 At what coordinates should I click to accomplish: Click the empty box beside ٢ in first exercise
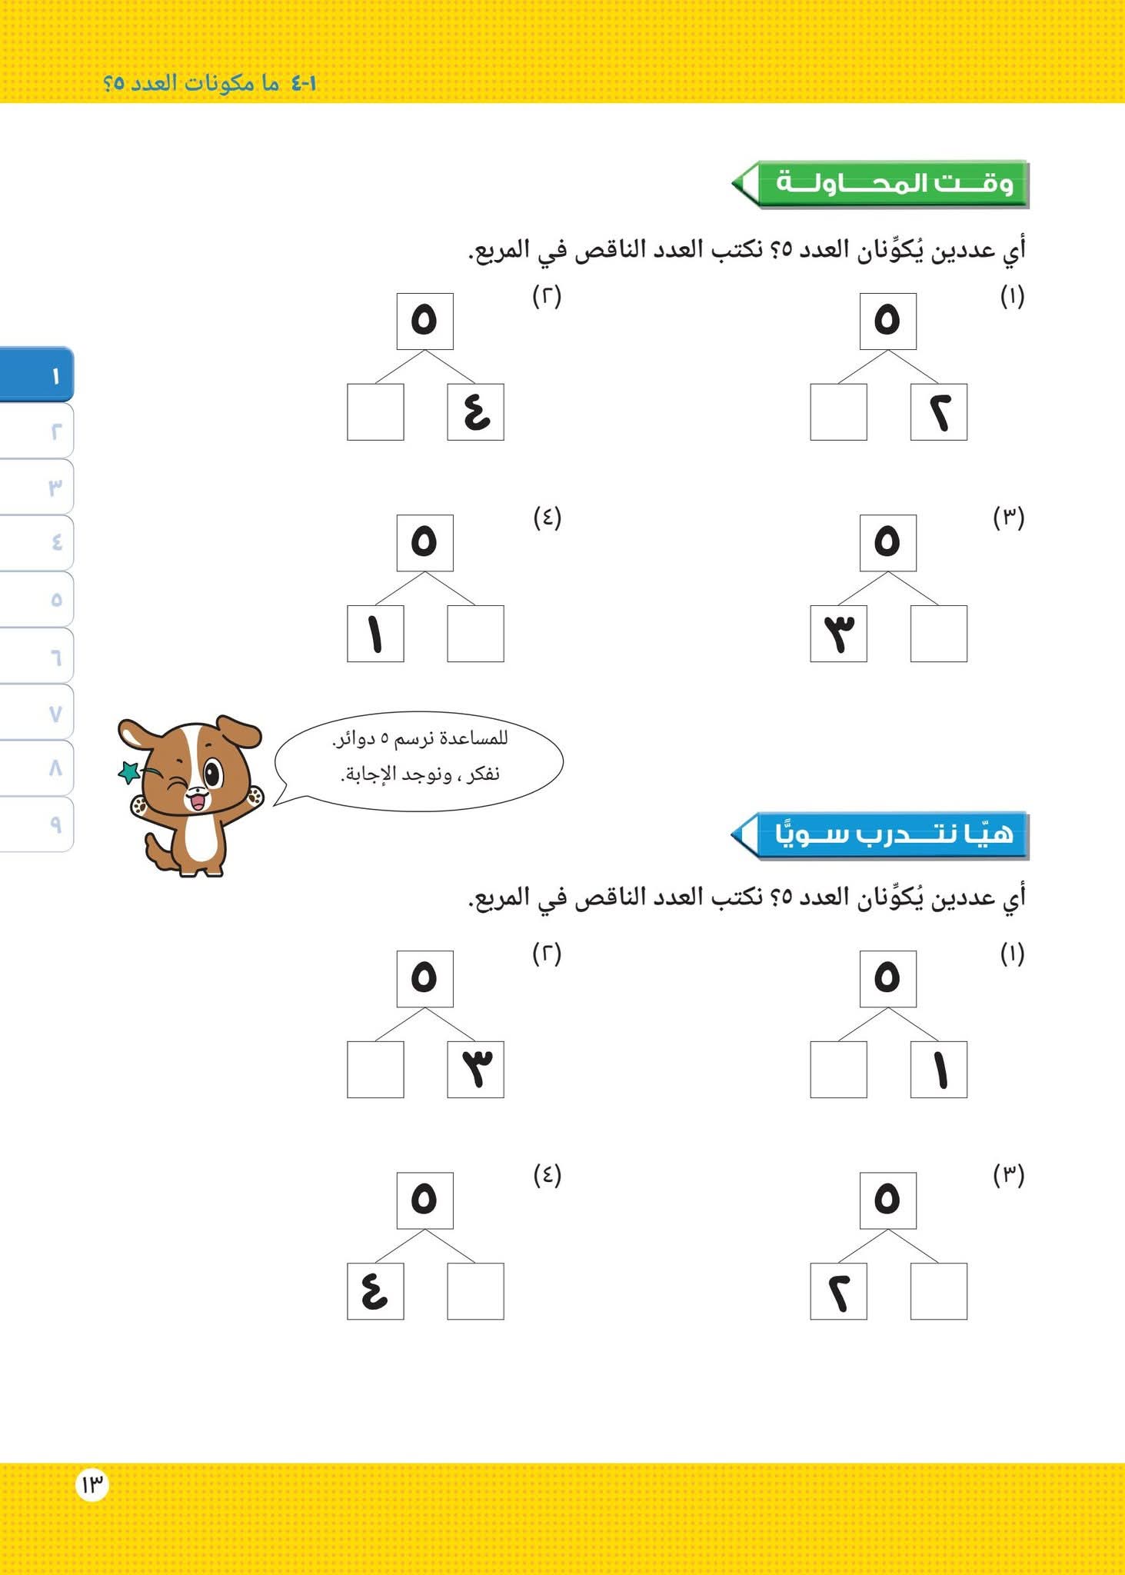click(838, 412)
